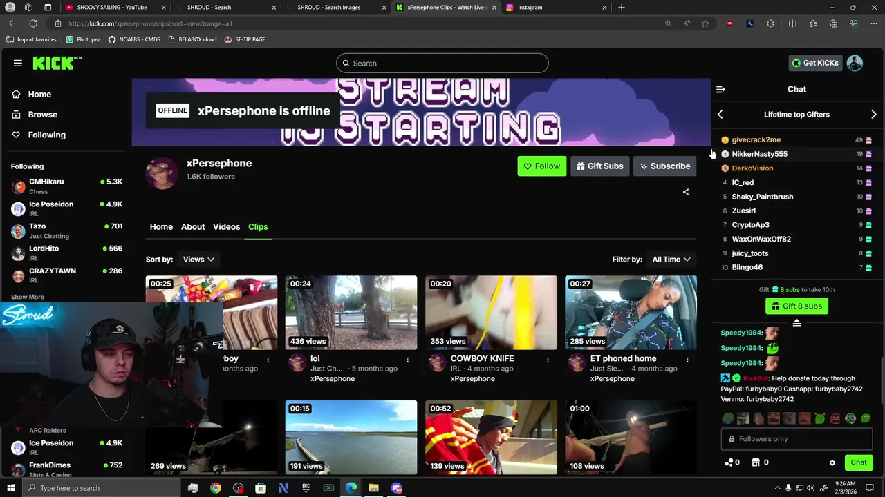Switch to the Instagram browser tab
Image resolution: width=885 pixels, height=497 pixels.
(x=555, y=8)
